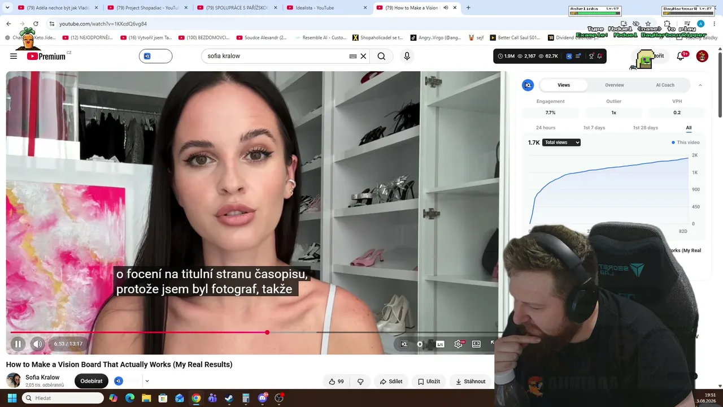
Task: Open vidIQ bell alerts in stats bar
Action: tap(600, 56)
